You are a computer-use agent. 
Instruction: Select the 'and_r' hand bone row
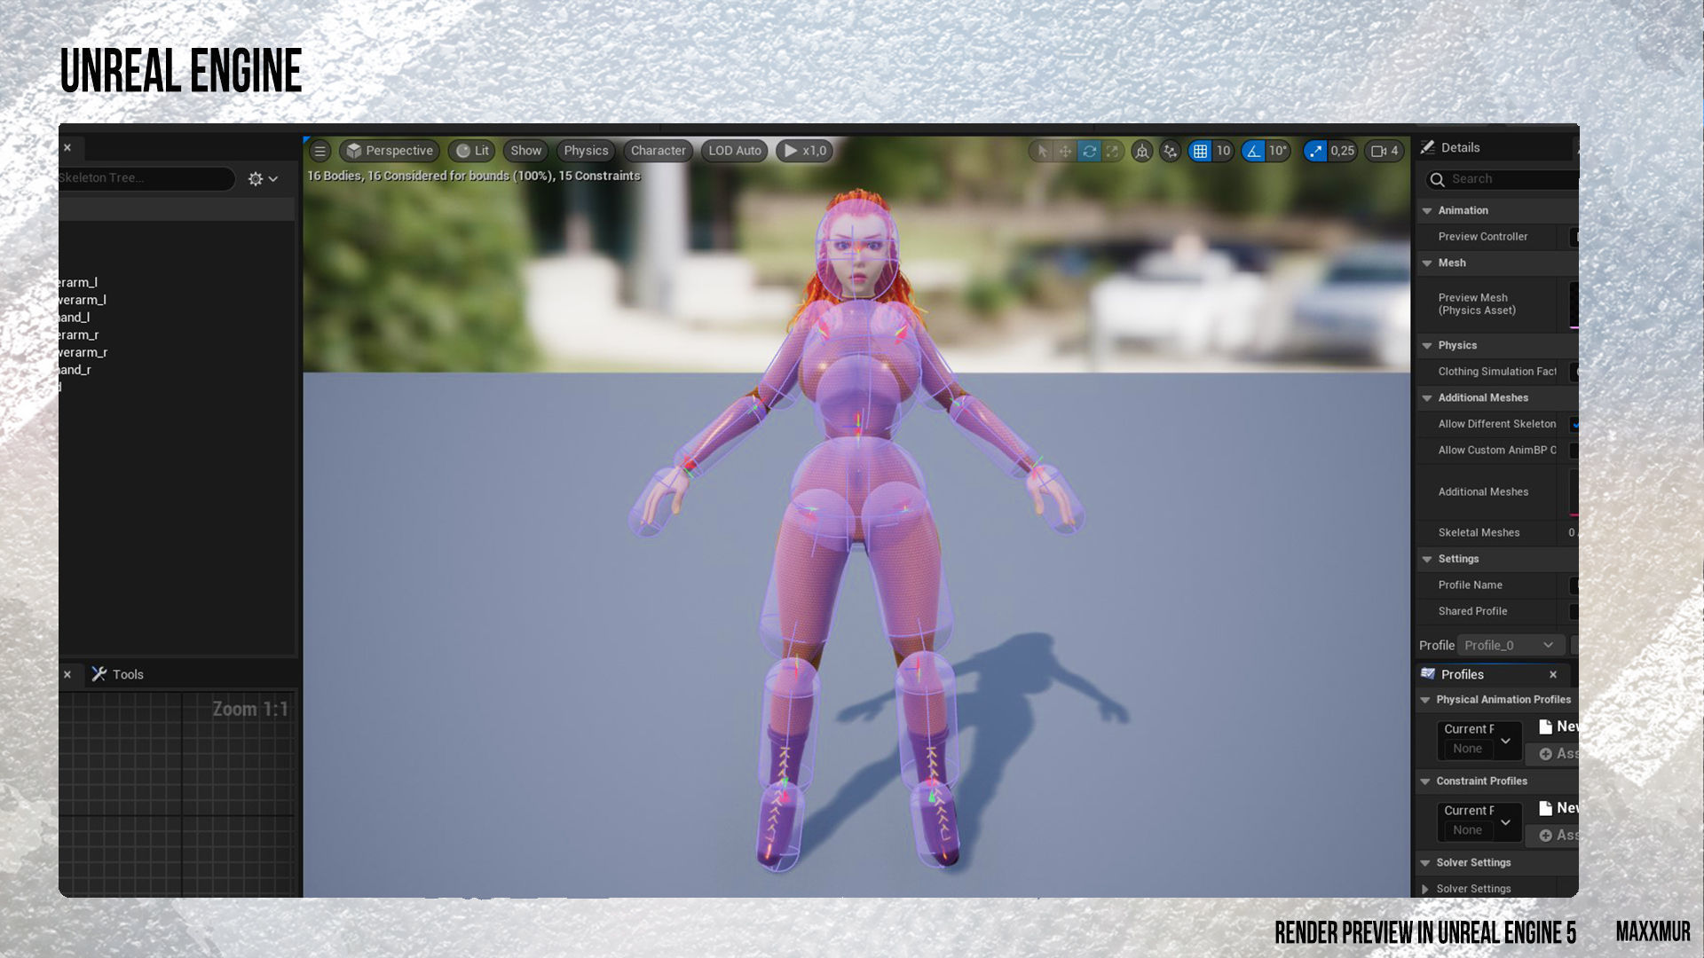click(75, 369)
